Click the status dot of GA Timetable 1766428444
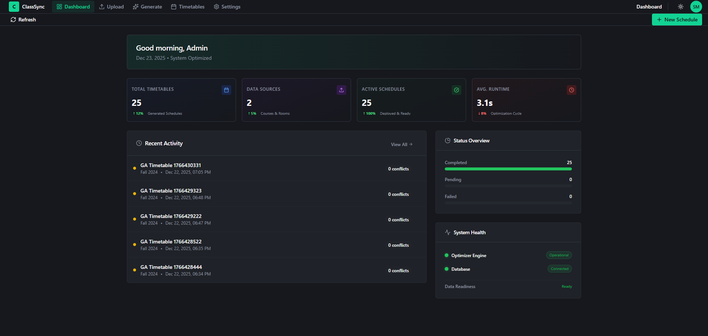 coord(135,270)
